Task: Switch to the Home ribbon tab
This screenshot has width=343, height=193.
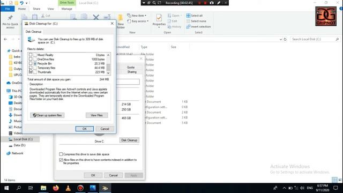Action: coord(22,9)
